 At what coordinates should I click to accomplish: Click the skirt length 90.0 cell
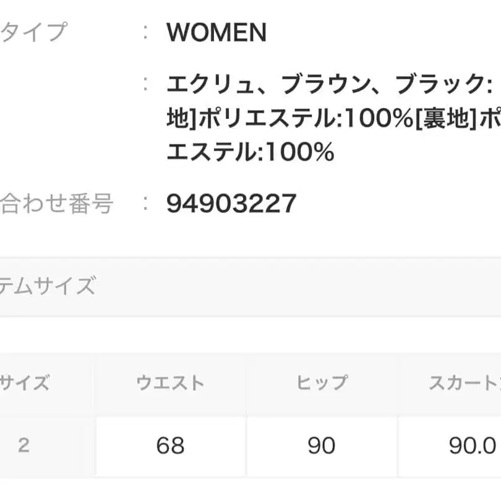coord(473,446)
